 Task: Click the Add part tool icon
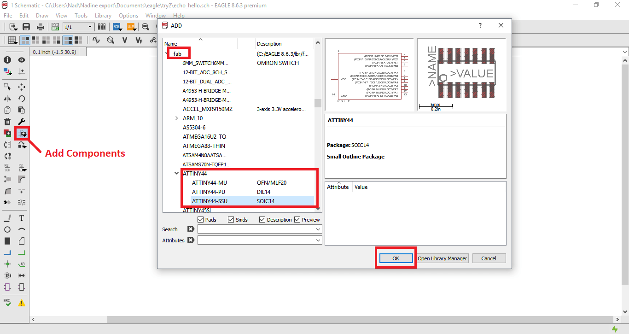tap(22, 134)
